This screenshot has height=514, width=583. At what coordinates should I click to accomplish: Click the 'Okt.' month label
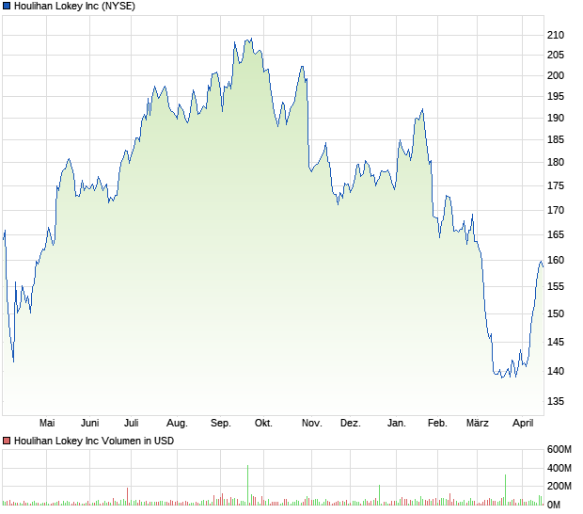[263, 424]
